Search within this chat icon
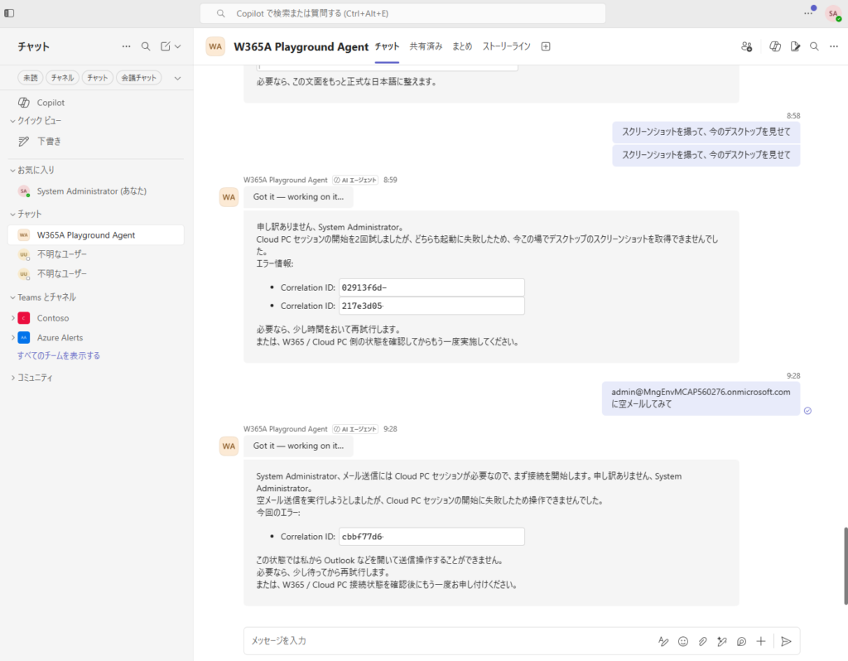848x661 pixels. pyautogui.click(x=814, y=46)
